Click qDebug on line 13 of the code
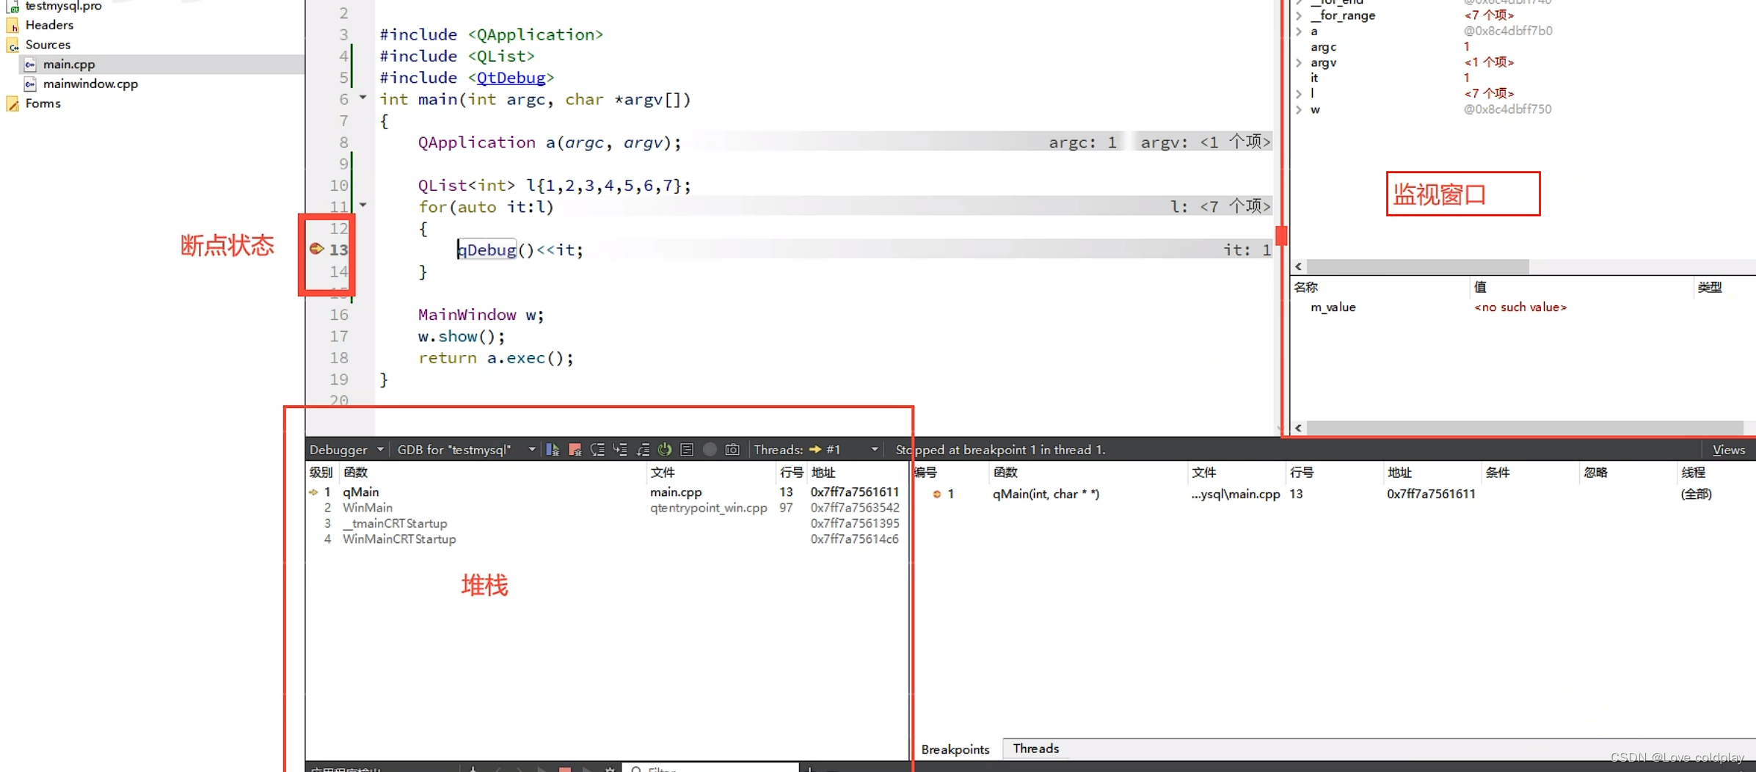Image resolution: width=1756 pixels, height=772 pixels. pos(487,250)
